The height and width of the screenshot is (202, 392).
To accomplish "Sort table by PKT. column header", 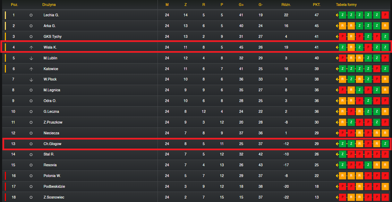I will [316, 5].
